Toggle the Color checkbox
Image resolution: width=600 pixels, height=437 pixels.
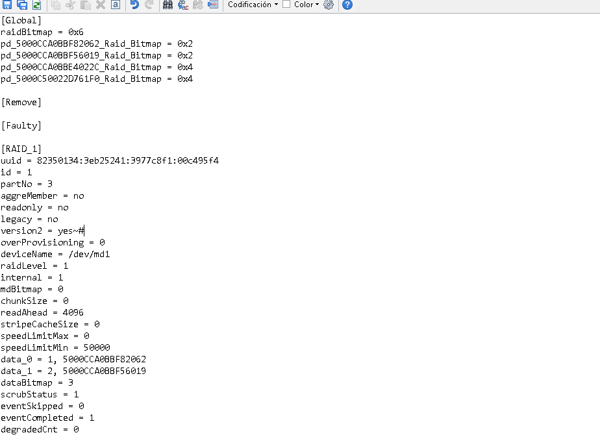286,5
